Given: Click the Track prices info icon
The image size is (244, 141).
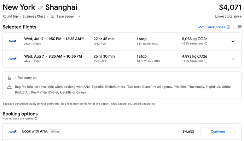Looking at the screenshot, I should pos(228,27).
